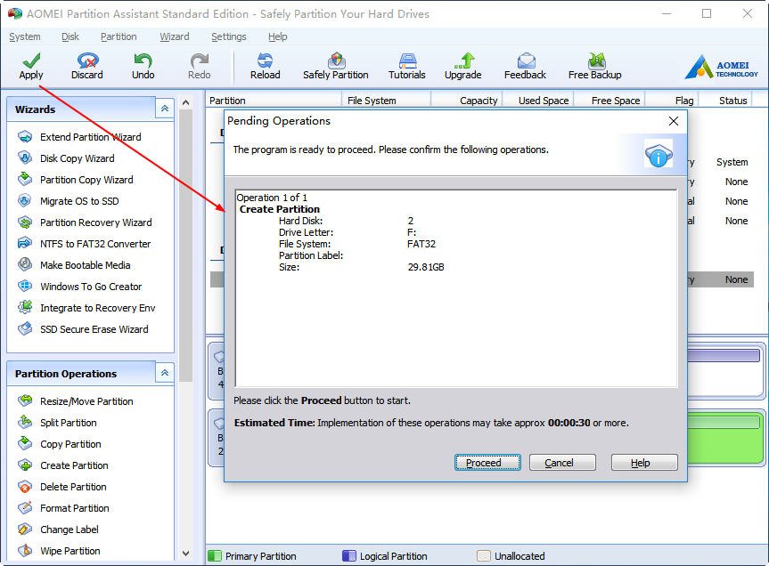This screenshot has width=769, height=566.
Task: Collapse the Partition Operations panel
Action: tap(165, 373)
